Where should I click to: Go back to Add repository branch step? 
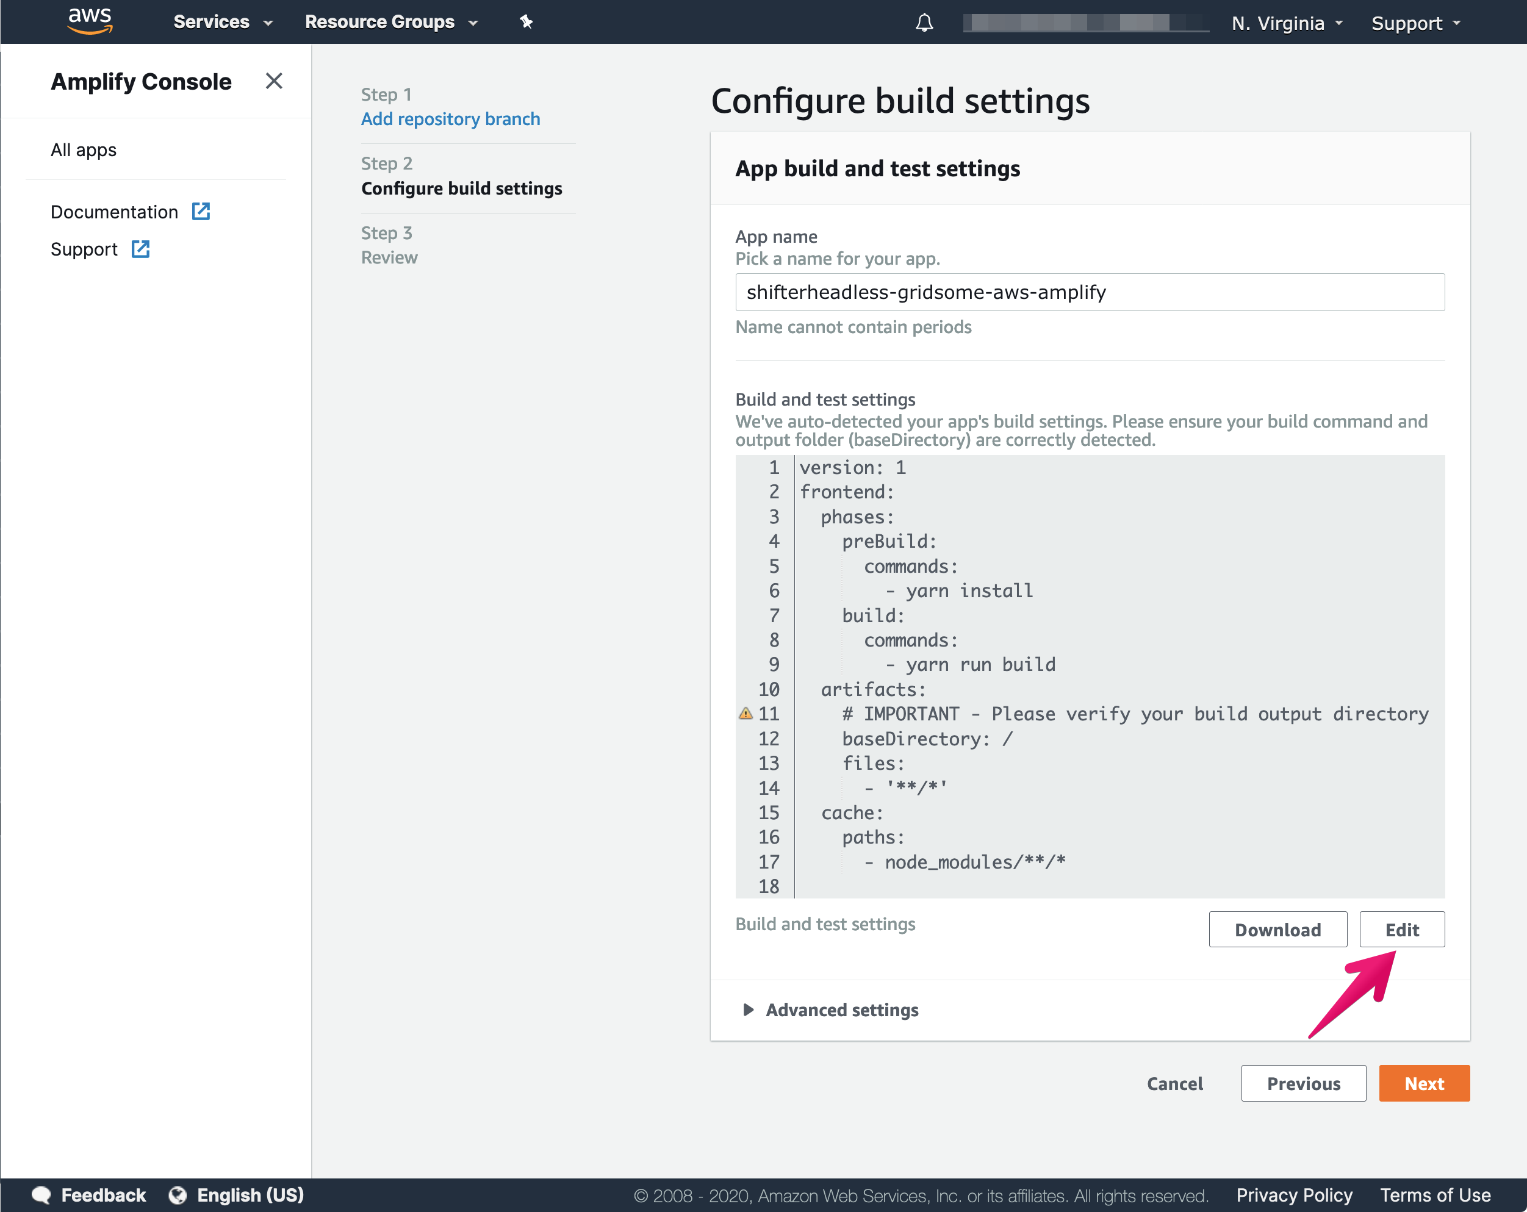coord(450,119)
